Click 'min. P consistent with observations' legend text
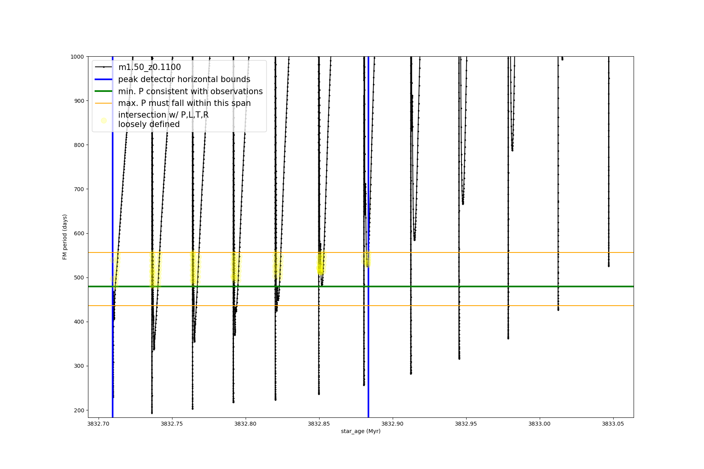The width and height of the screenshot is (704, 469). pyautogui.click(x=190, y=91)
